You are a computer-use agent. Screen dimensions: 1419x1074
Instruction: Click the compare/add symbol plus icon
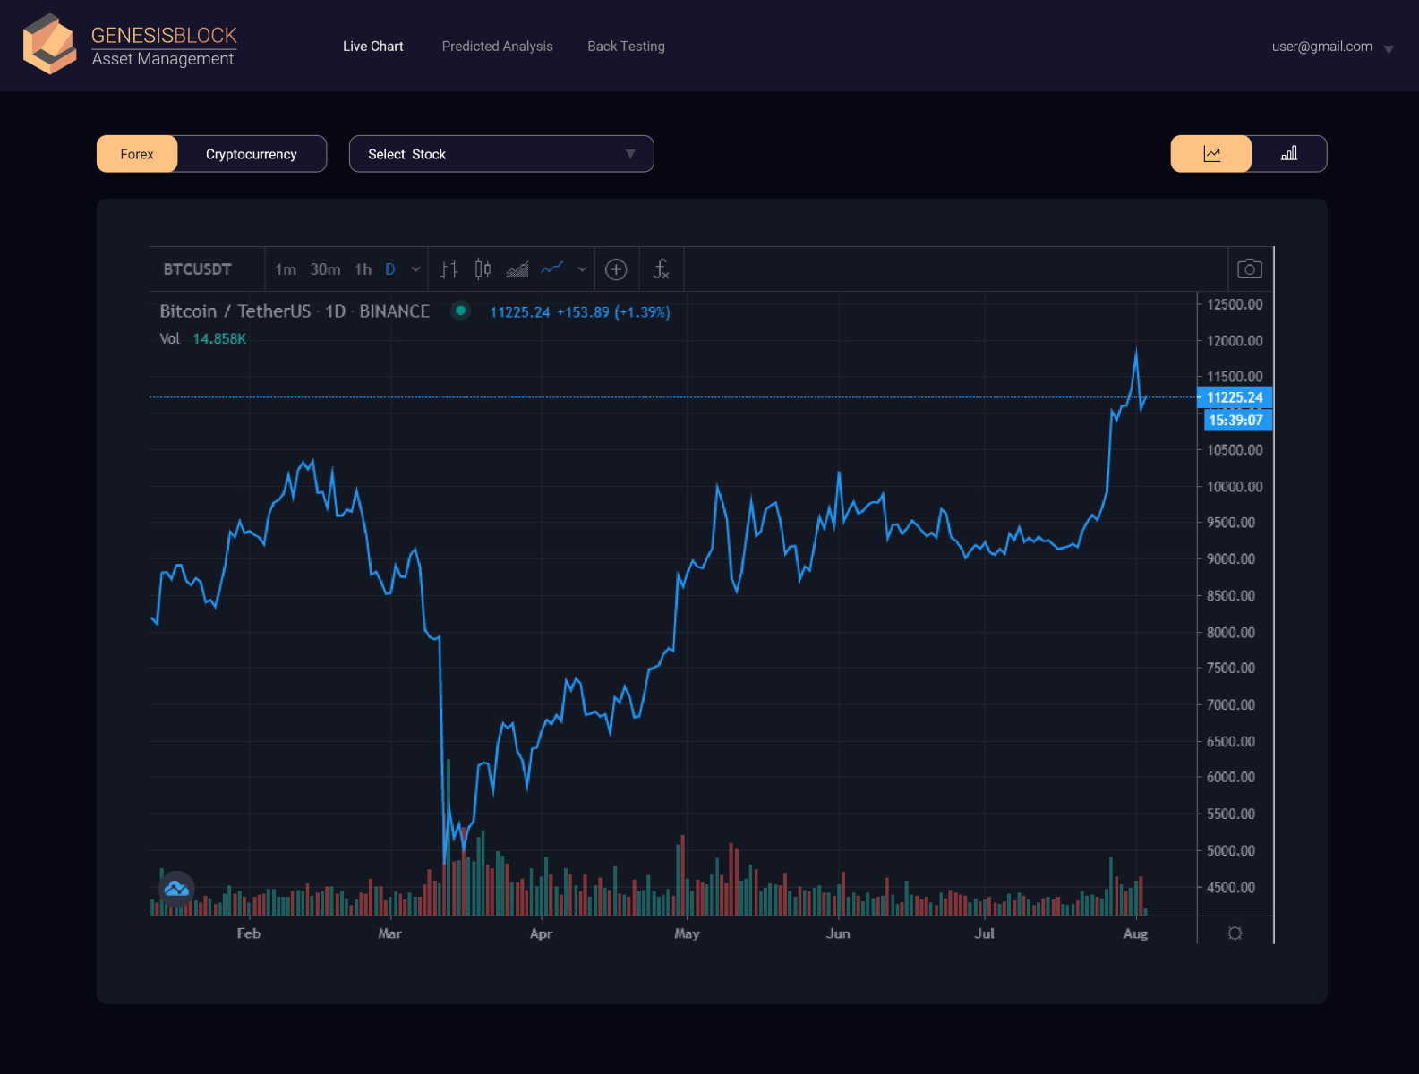(x=616, y=269)
